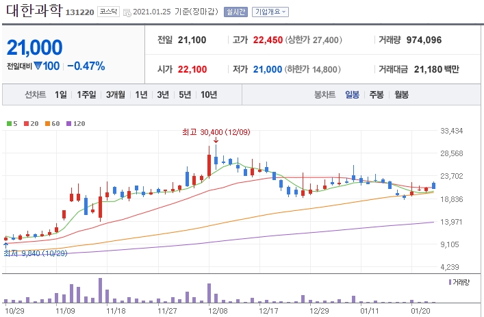Click the current price 21,000
Screen dimensions: 484x317
[x=34, y=47]
